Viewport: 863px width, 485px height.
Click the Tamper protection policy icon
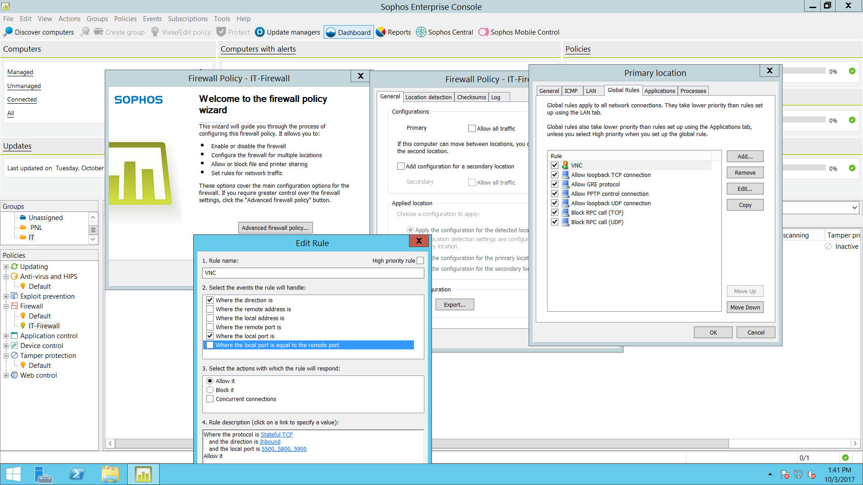pos(14,355)
